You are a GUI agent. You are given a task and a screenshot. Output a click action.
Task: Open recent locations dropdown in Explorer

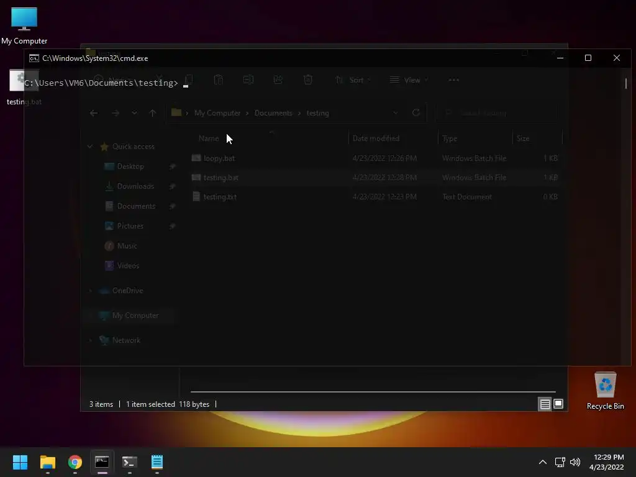[134, 113]
